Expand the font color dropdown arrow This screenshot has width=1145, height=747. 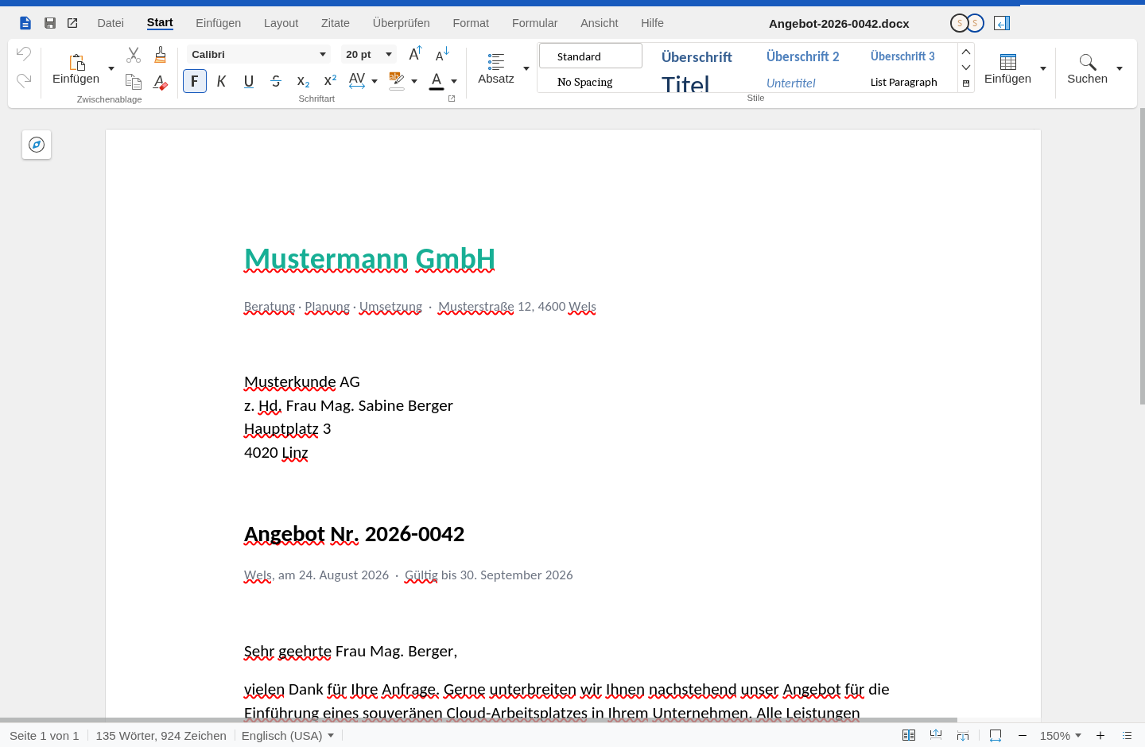click(x=454, y=81)
